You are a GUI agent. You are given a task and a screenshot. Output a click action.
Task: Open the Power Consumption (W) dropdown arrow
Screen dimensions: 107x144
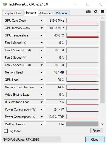42,109
